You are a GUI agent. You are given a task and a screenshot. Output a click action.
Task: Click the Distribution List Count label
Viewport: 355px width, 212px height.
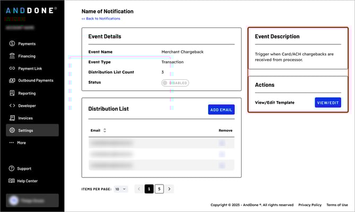tap(111, 72)
